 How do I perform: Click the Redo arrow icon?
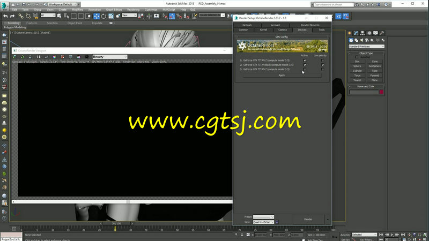pyautogui.click(x=12, y=16)
